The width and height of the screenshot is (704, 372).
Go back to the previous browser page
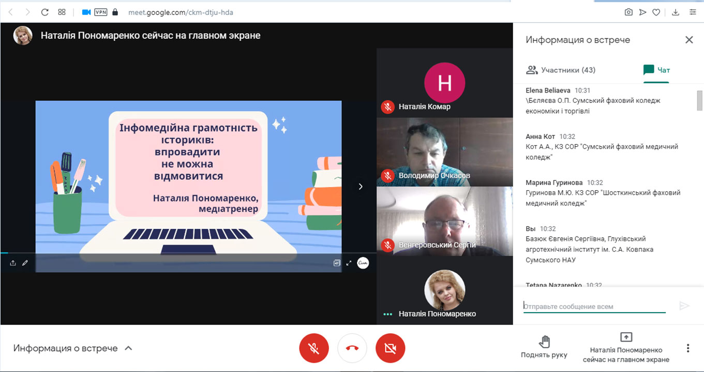tap(11, 12)
